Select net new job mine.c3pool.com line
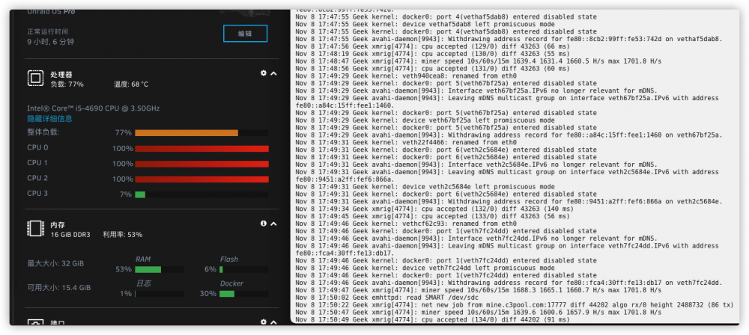 515,305
